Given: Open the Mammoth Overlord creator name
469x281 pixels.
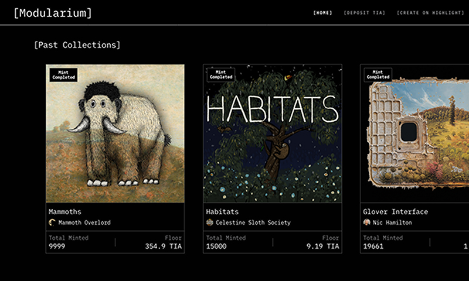Looking at the screenshot, I should point(84,222).
